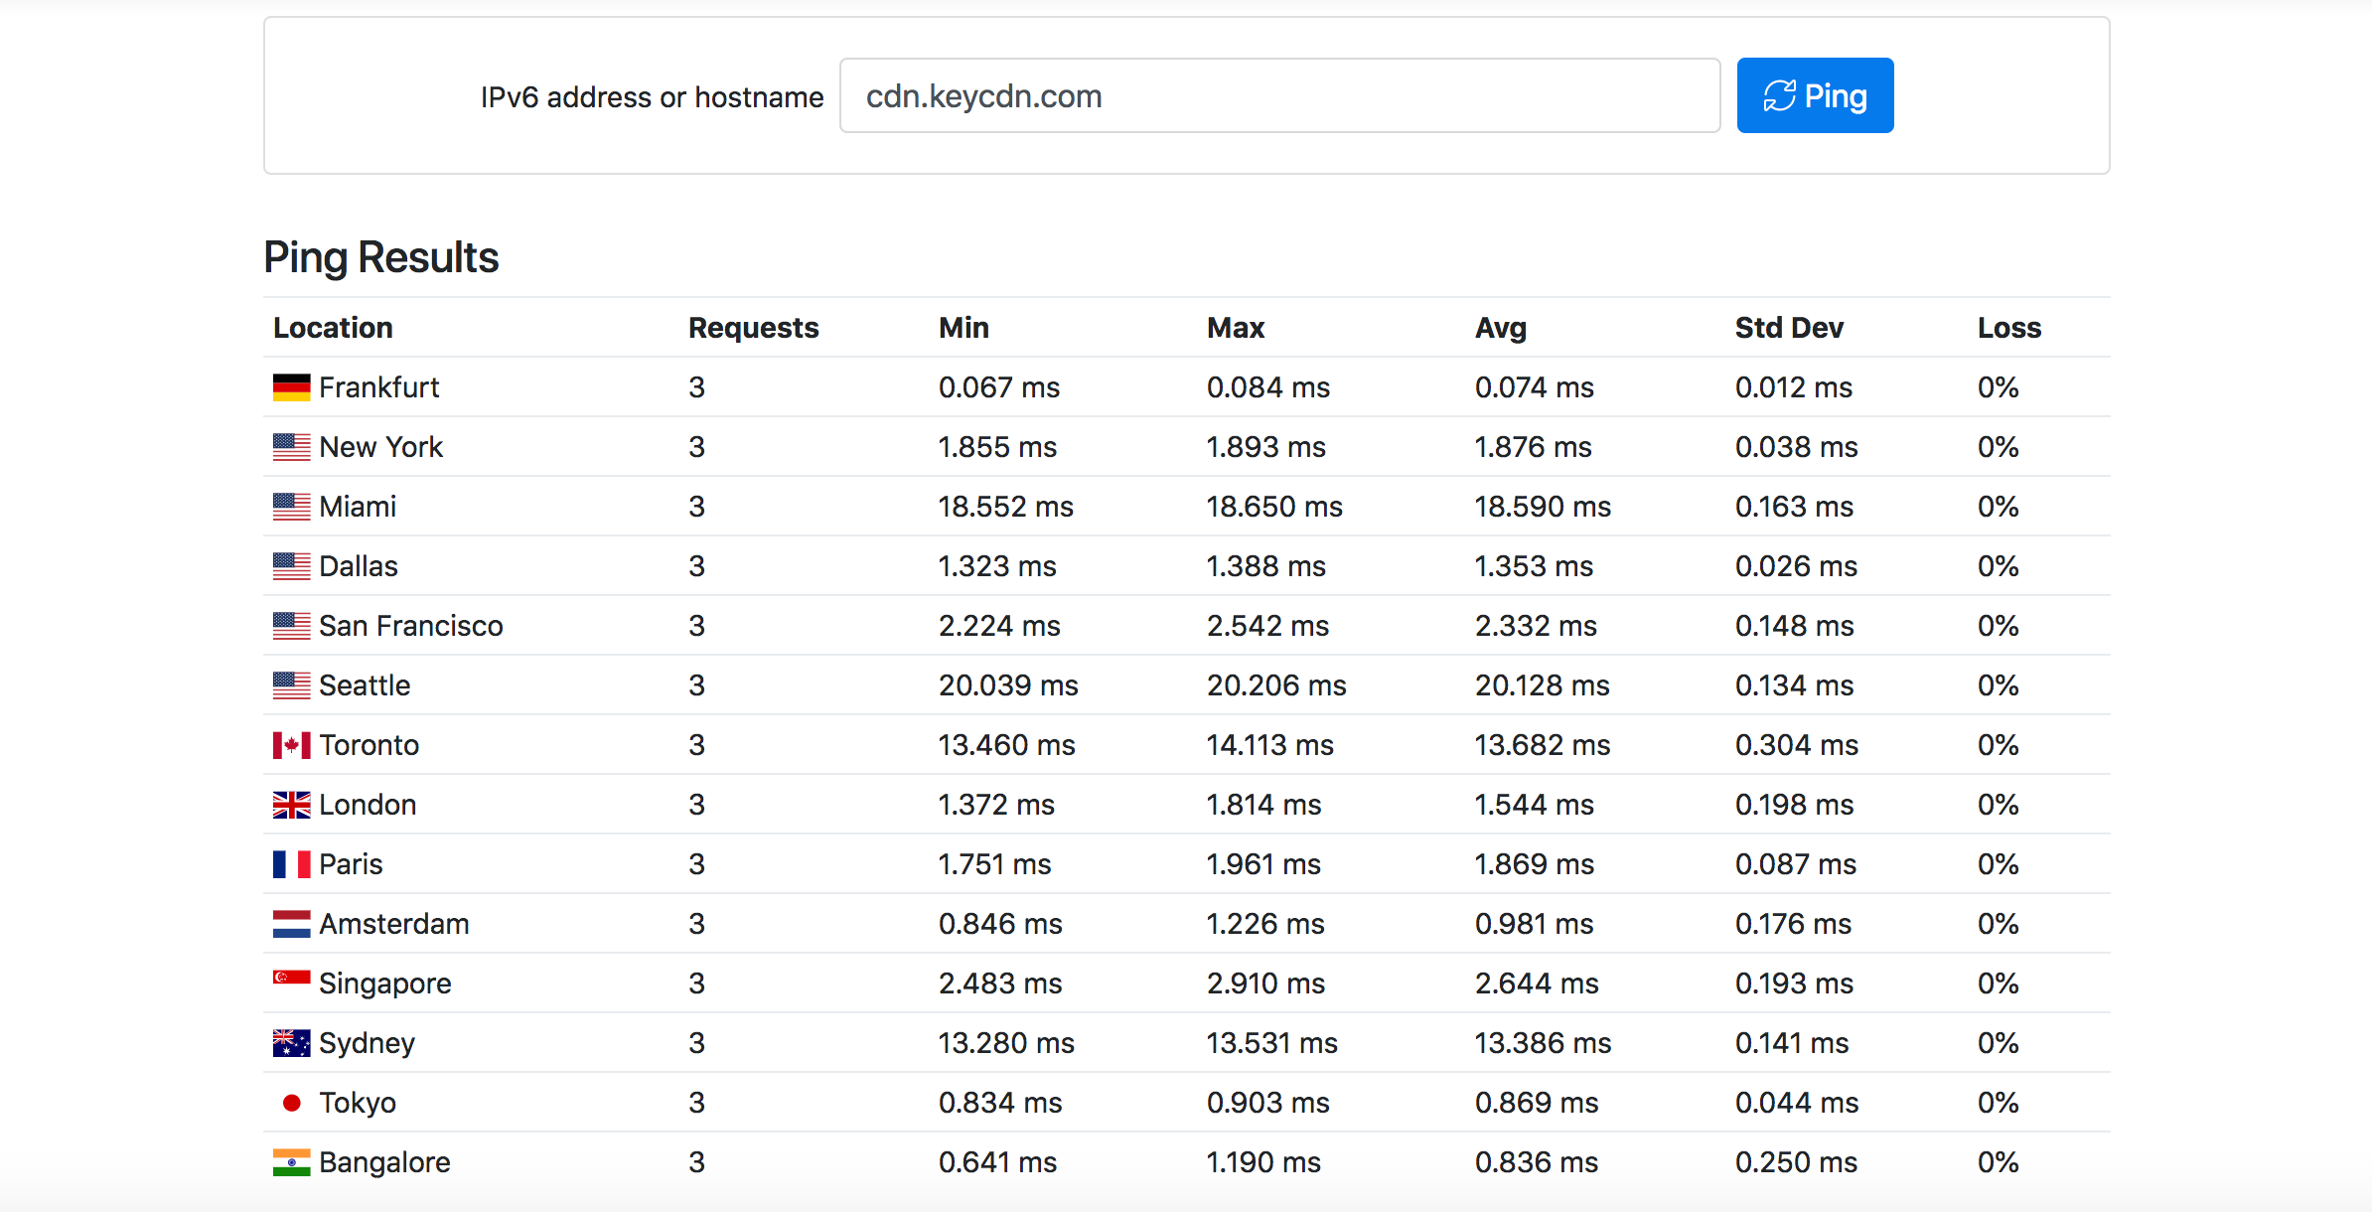Click the Std Dev column header
The width and height of the screenshot is (2372, 1212).
(x=1789, y=328)
